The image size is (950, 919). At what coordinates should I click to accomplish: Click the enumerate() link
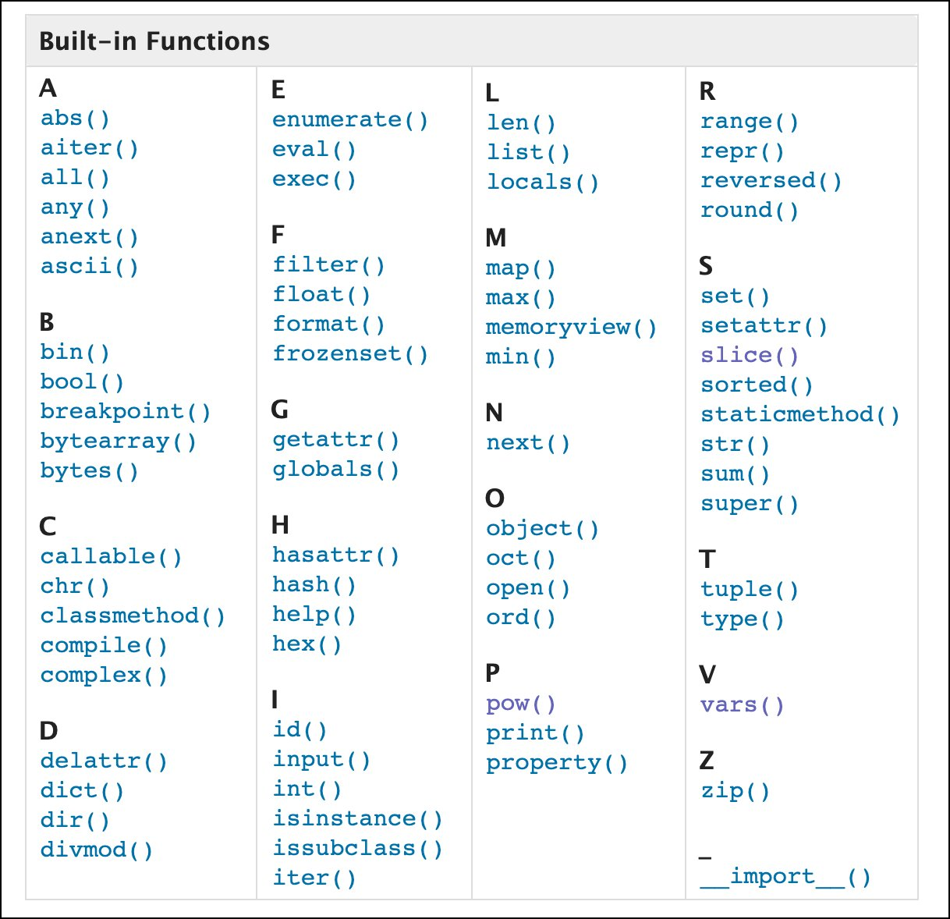[350, 120]
